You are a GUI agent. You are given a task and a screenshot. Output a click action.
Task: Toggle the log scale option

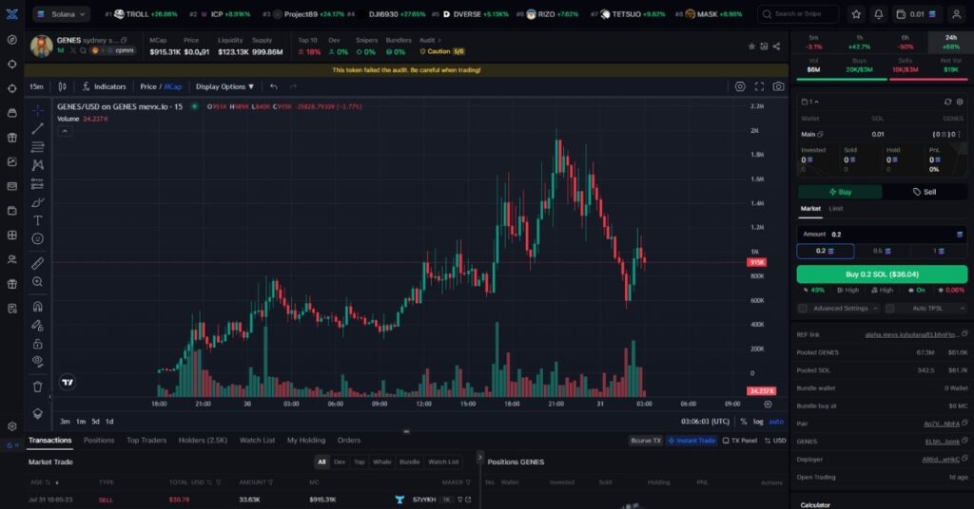click(758, 422)
